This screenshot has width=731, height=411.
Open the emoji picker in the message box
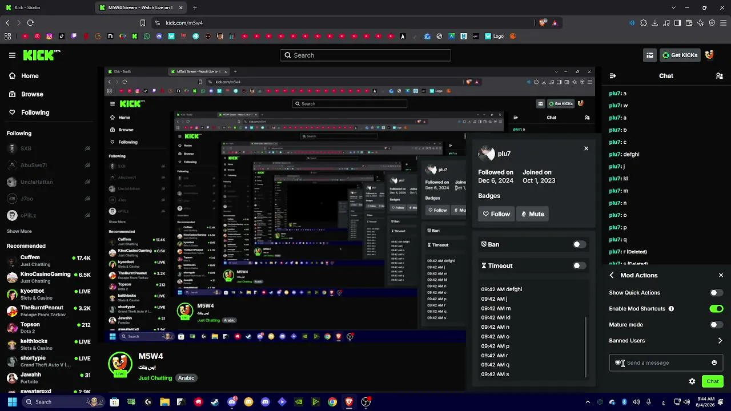pos(714,363)
